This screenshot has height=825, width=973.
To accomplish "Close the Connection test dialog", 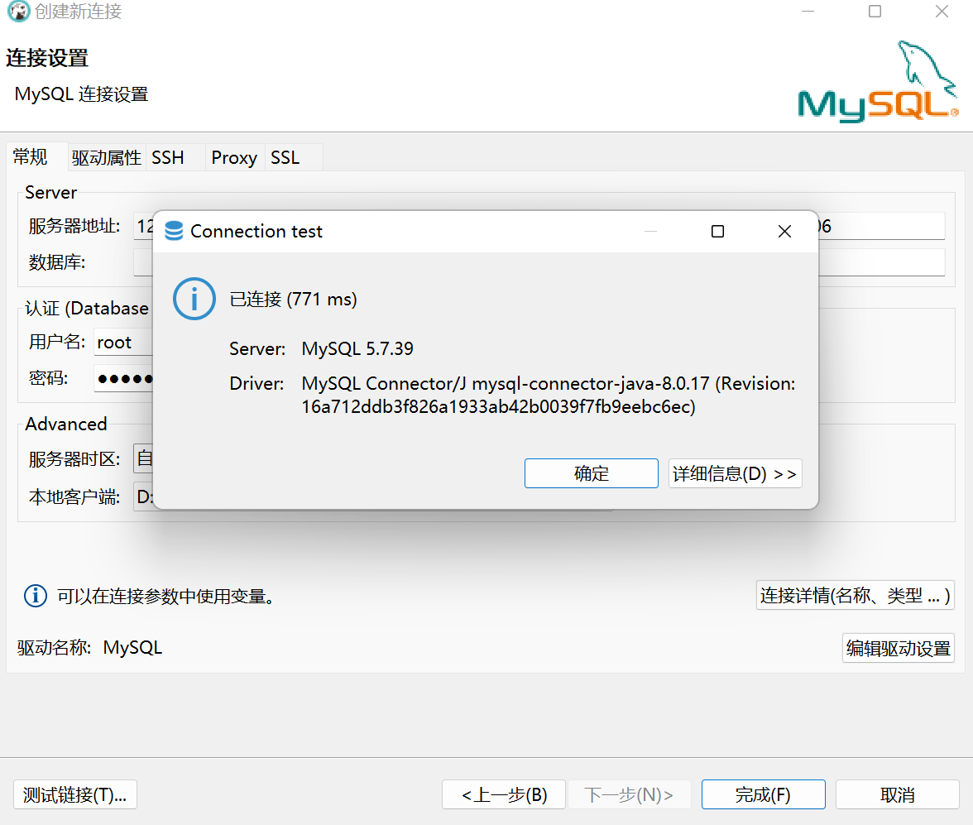I will (784, 232).
